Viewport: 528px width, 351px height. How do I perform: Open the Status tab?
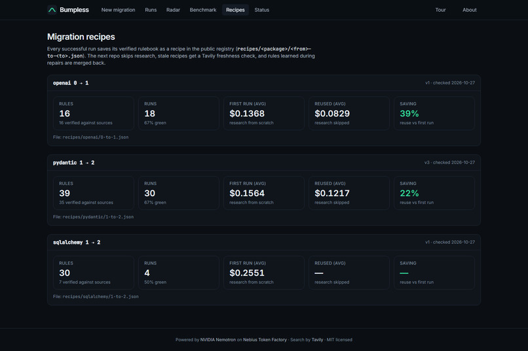point(261,10)
